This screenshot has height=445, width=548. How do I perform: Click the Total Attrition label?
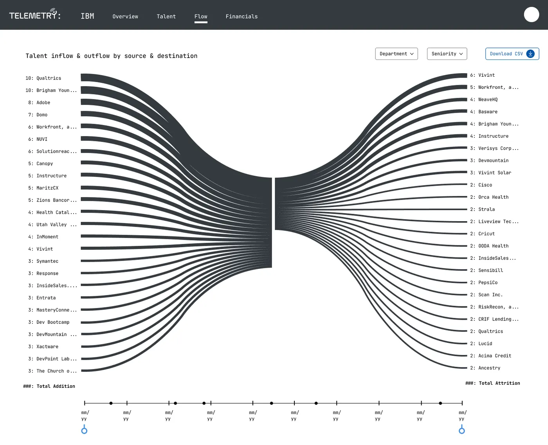(493, 383)
